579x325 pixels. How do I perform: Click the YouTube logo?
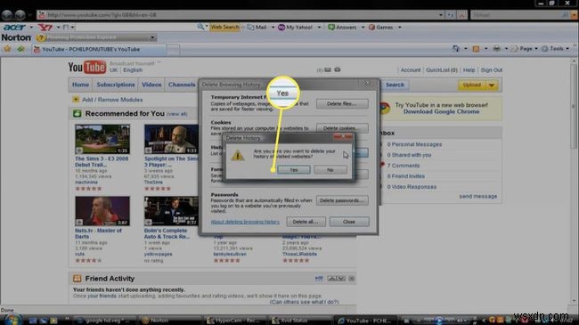[x=87, y=67]
